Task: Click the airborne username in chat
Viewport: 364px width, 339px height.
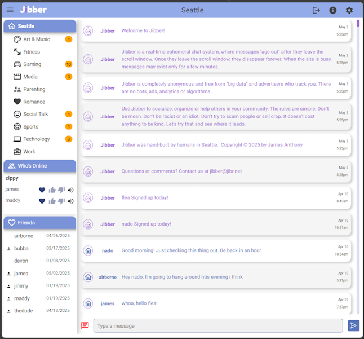Action: [108, 277]
